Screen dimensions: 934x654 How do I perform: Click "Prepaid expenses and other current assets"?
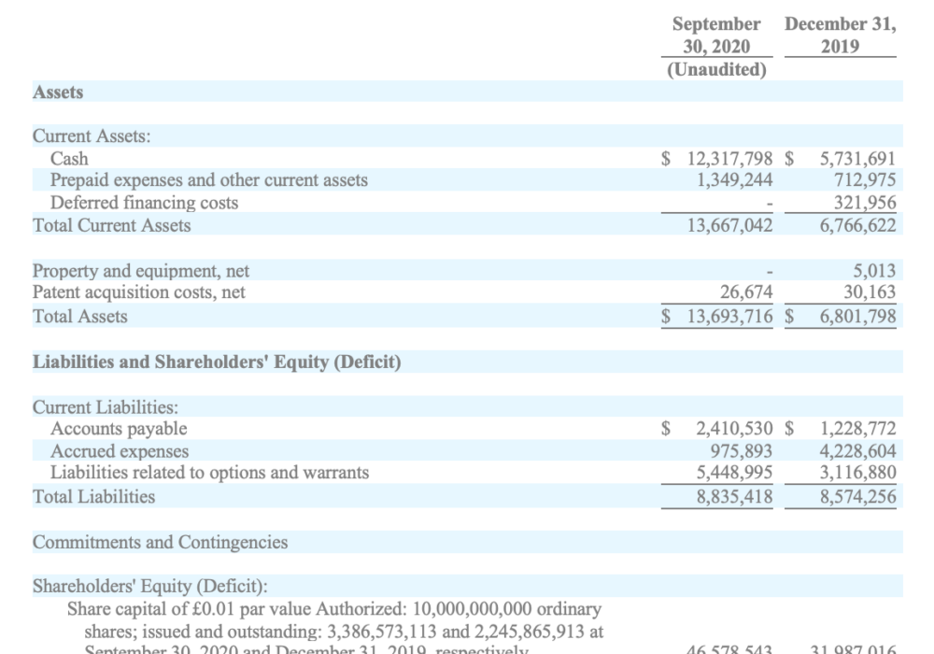[x=209, y=180]
